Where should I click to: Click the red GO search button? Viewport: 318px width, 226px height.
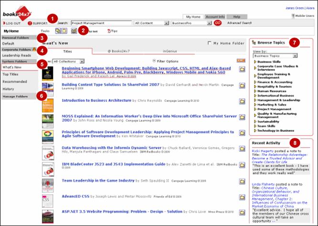pyautogui.click(x=218, y=22)
